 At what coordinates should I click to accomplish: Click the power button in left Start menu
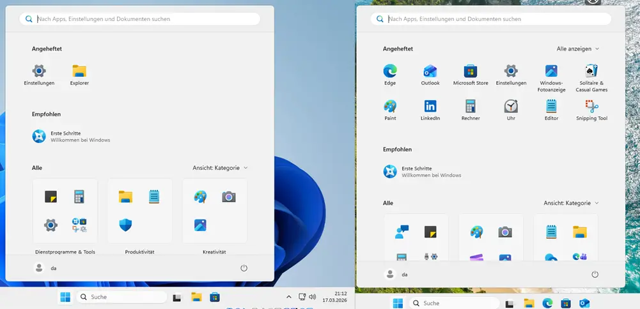244,268
